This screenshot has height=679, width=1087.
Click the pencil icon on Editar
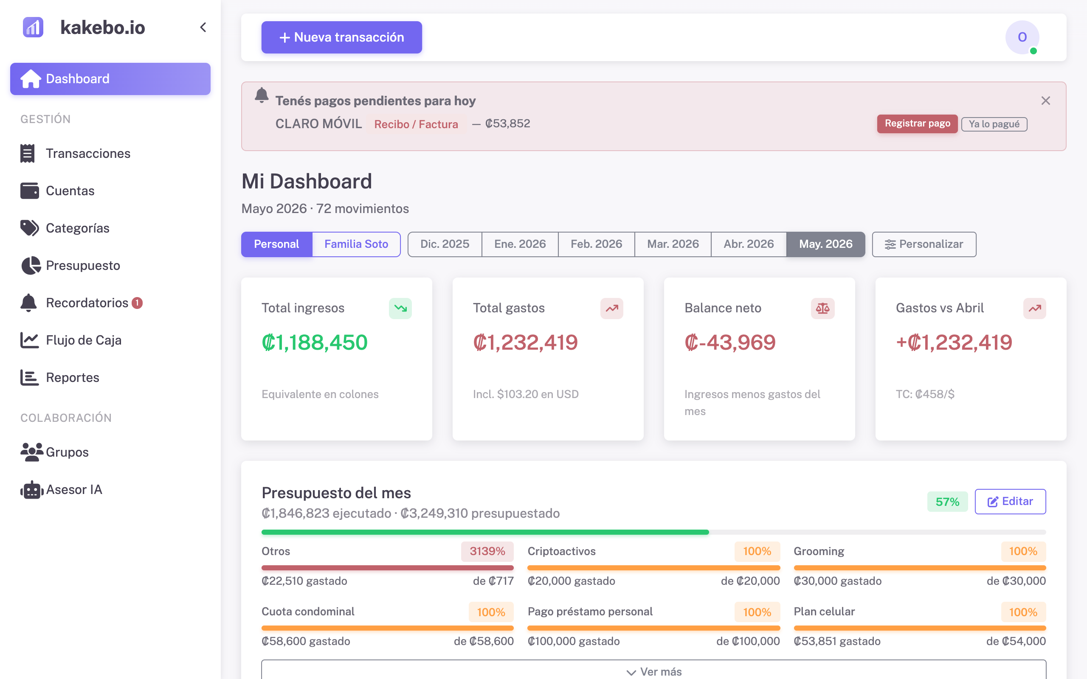click(x=993, y=502)
